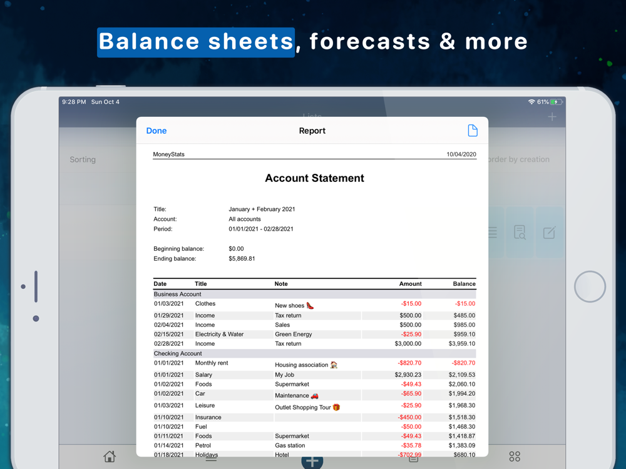Click the Monthly rent title
This screenshot has width=626, height=469.
tap(212, 363)
